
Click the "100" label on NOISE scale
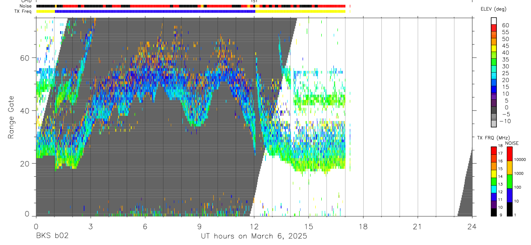518,187
